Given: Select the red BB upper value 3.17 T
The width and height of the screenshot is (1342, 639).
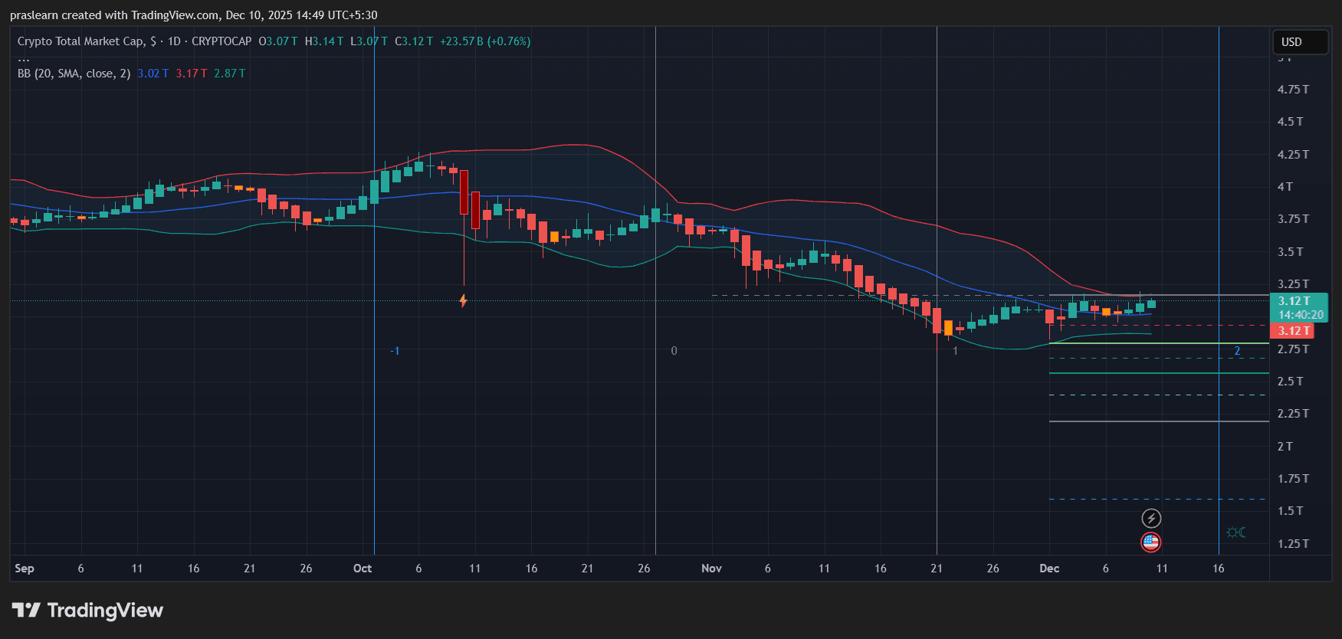Looking at the screenshot, I should click(x=191, y=74).
